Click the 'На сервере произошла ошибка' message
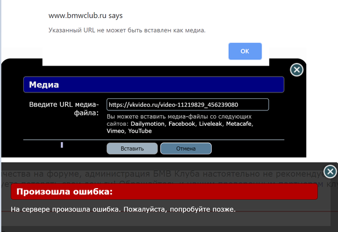The height and width of the screenshot is (232, 338). [123, 209]
